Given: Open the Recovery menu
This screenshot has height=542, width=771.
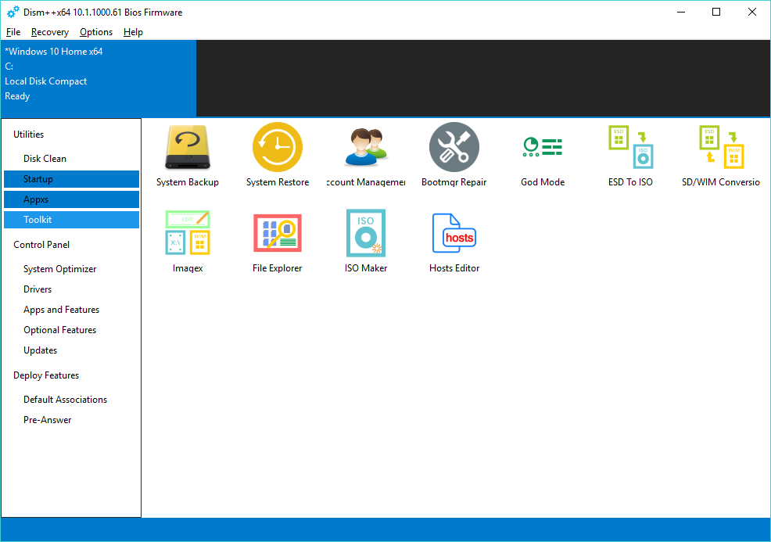Looking at the screenshot, I should 50,32.
